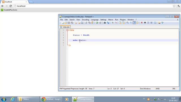This screenshot has width=181, height=102.
Task: Bookmark page with the star icon
Action: (174, 6)
